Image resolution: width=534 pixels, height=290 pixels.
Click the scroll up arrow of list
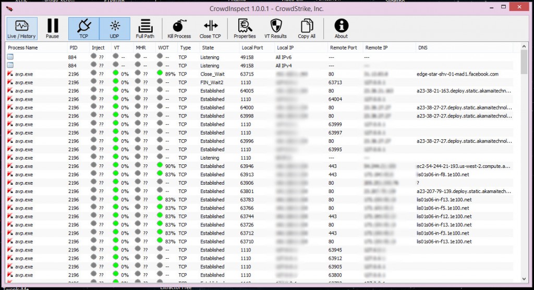[524, 46]
